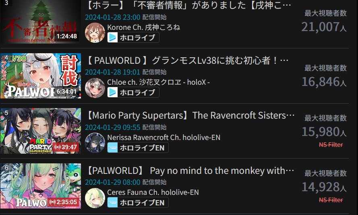358x215 pixels.
Task: Select the ホロライブ tag under Korone Ch.
Action: click(133, 37)
